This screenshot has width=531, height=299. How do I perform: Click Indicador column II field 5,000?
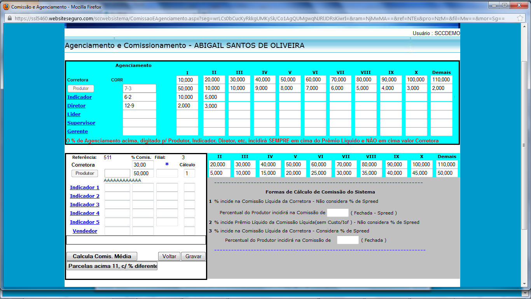[214, 97]
